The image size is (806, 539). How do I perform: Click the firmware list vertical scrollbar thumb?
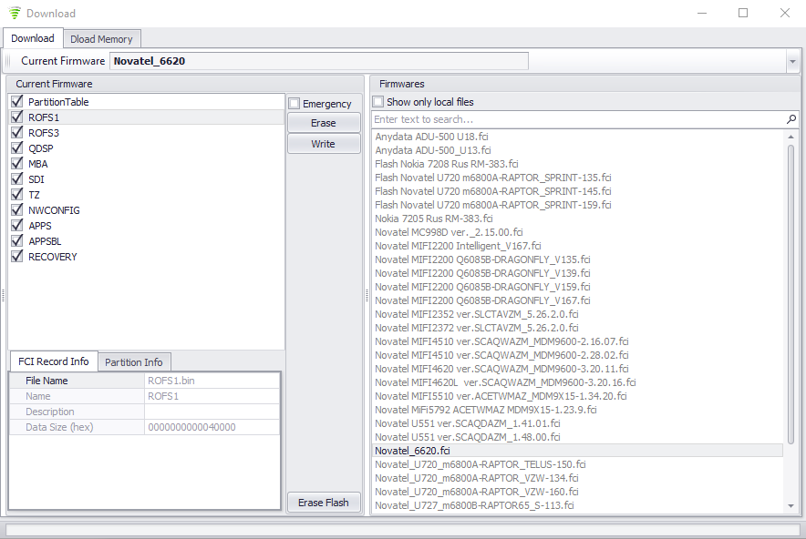[790, 294]
